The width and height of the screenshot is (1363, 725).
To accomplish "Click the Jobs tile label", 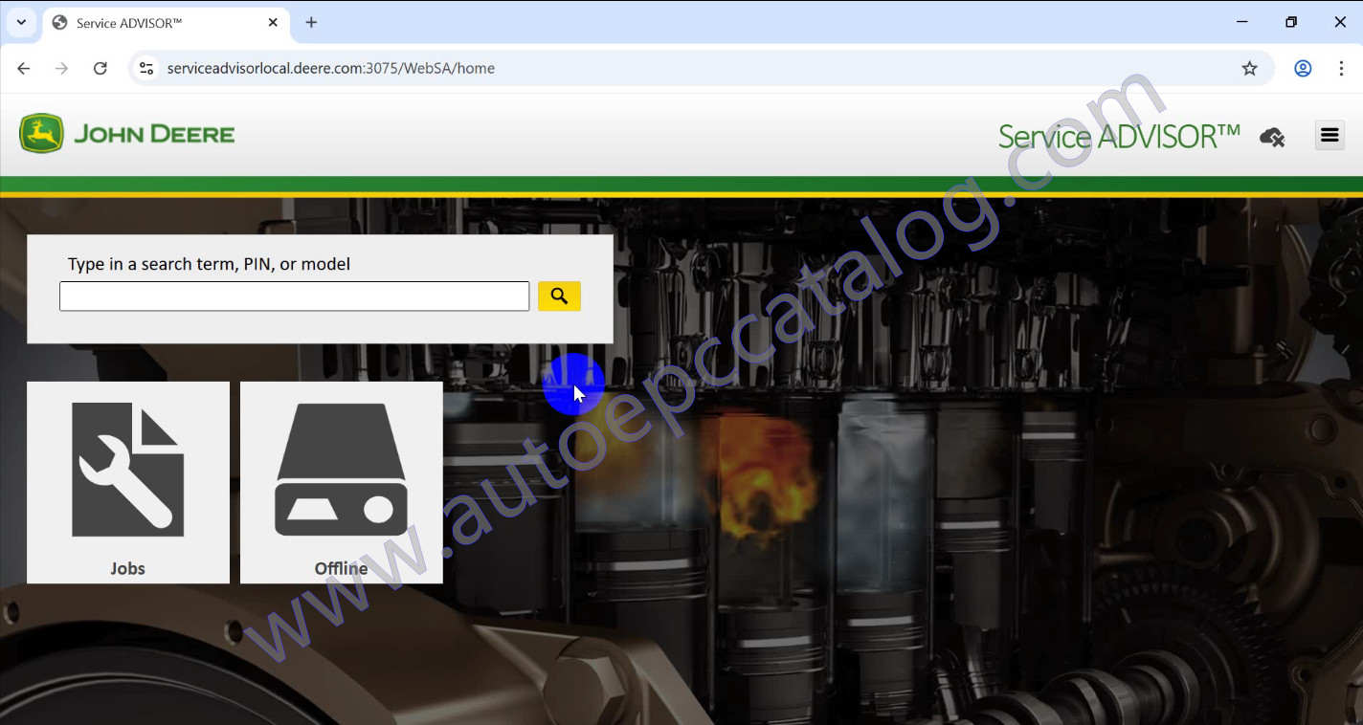I will coord(127,567).
